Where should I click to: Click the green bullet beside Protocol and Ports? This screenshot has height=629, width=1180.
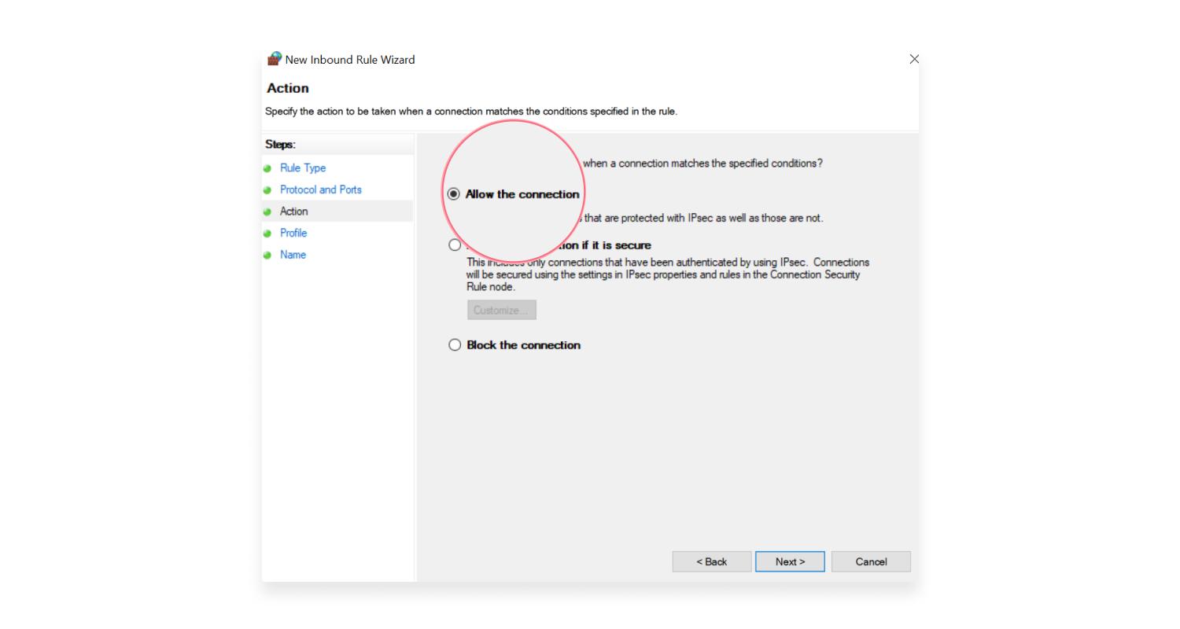267,190
